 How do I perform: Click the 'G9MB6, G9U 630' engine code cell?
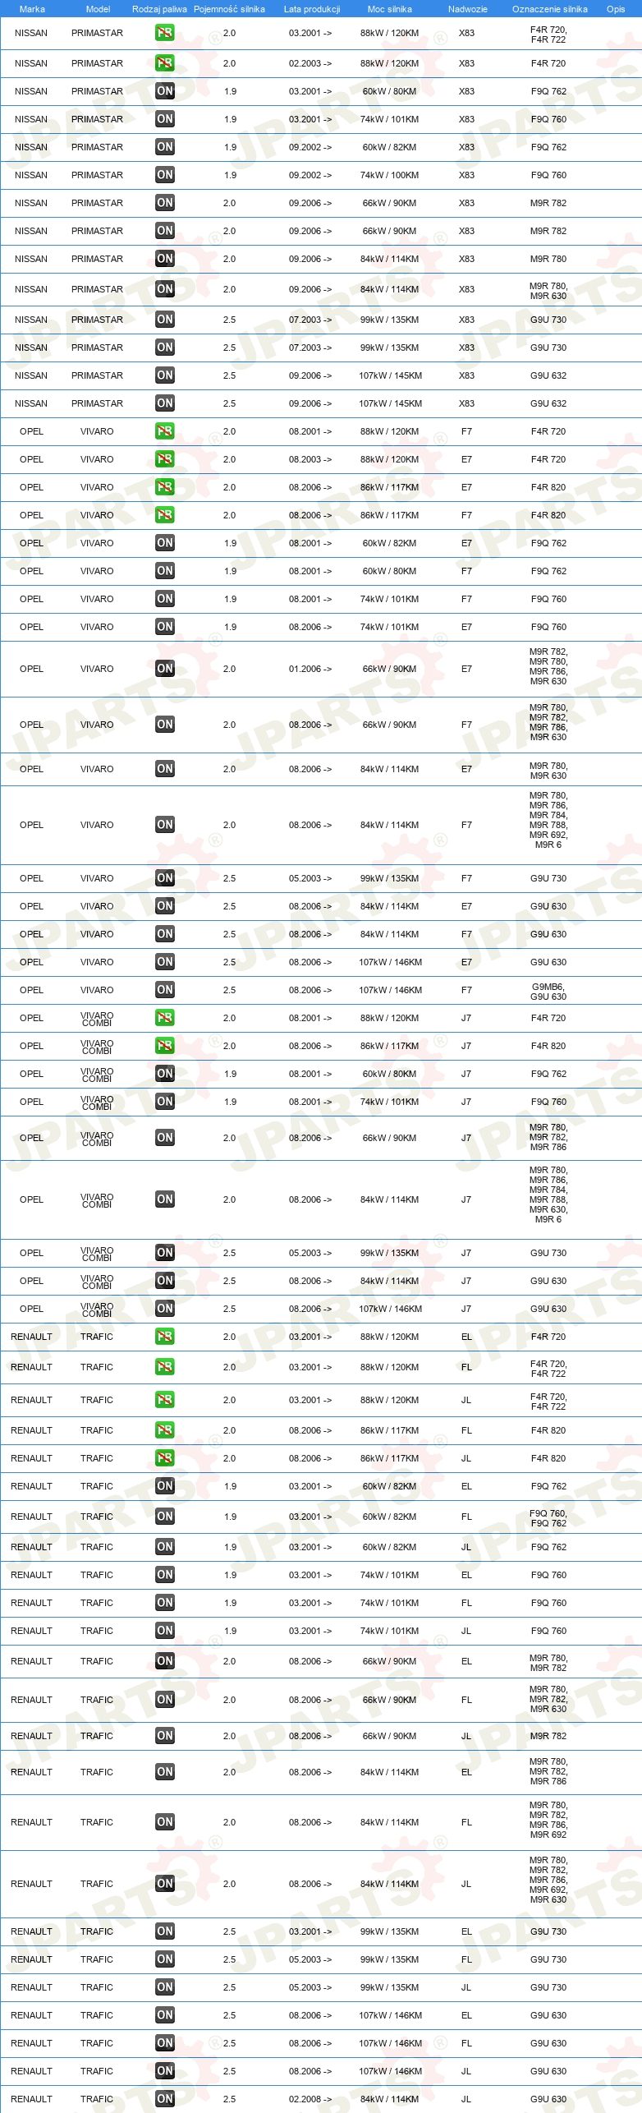pyautogui.click(x=548, y=992)
